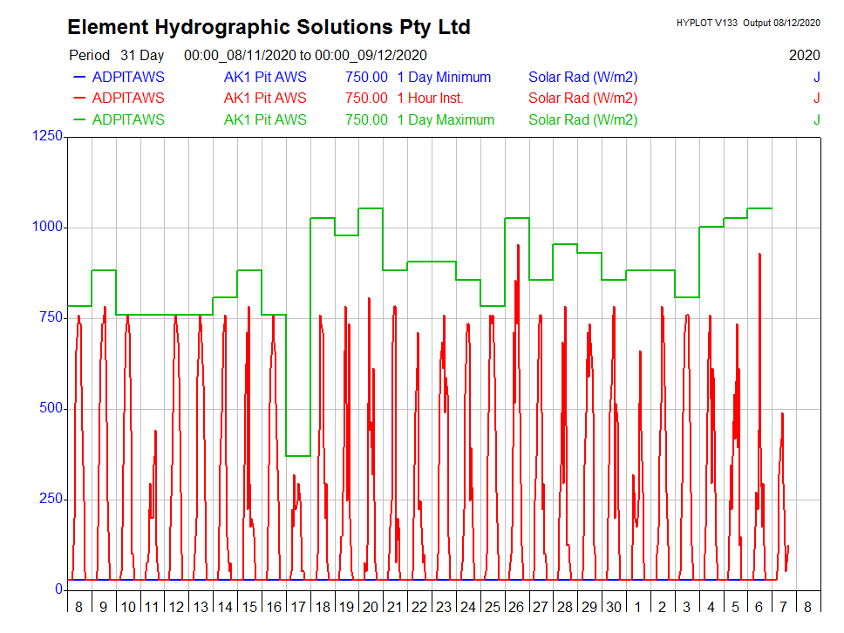Select day 17 on the X-axis
The height and width of the screenshot is (633, 844).
[x=298, y=607]
